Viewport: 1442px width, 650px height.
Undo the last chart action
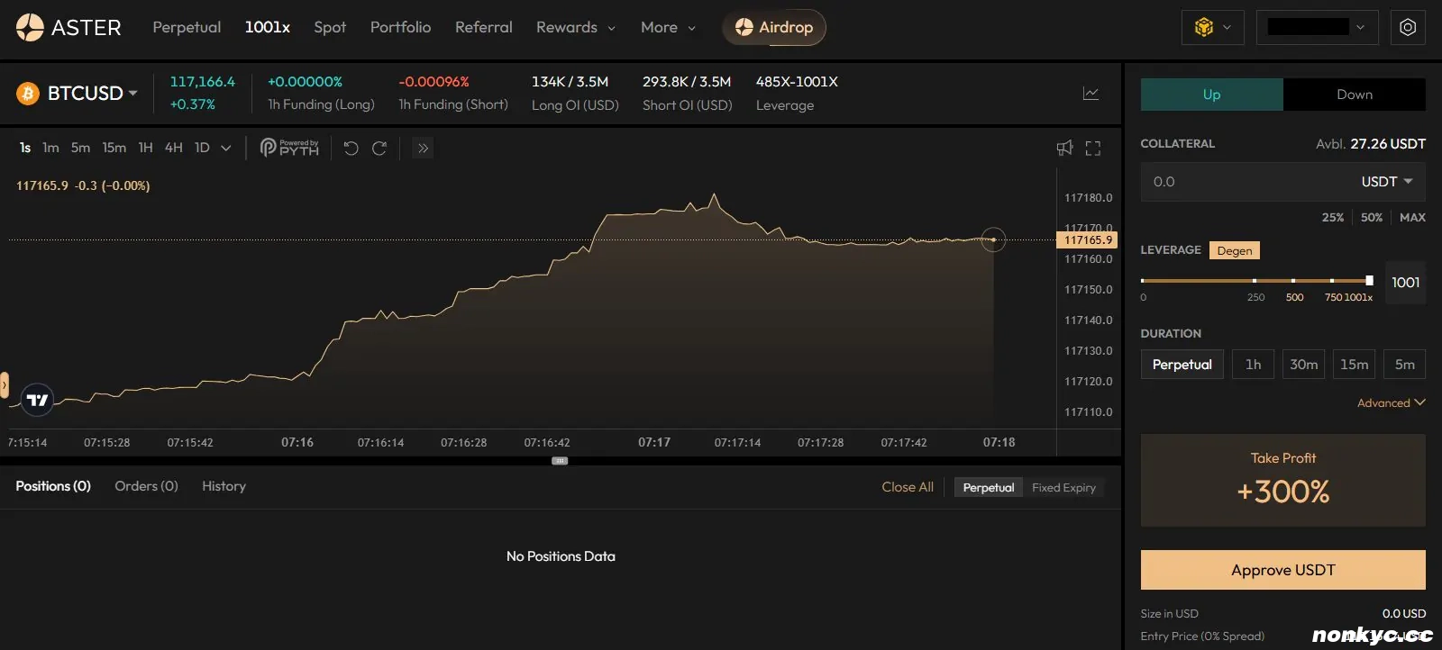click(351, 148)
